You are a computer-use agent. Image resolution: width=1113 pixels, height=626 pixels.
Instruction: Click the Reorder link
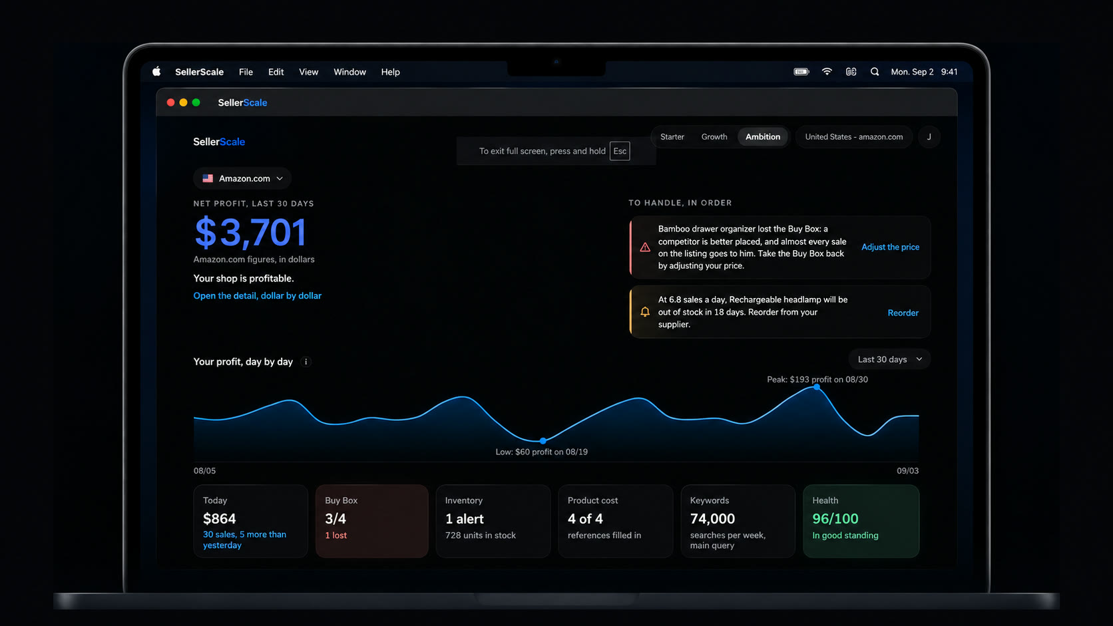point(903,313)
